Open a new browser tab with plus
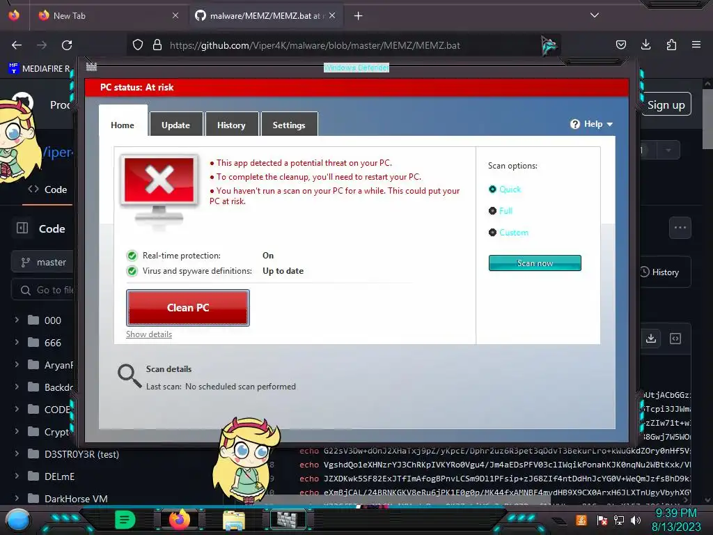713x535 pixels. (359, 16)
